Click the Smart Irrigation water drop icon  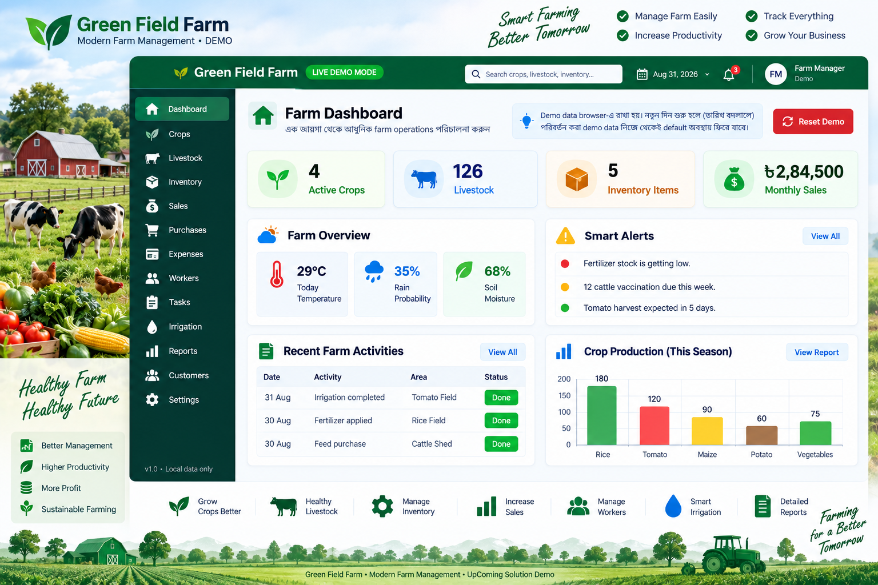[x=673, y=506]
